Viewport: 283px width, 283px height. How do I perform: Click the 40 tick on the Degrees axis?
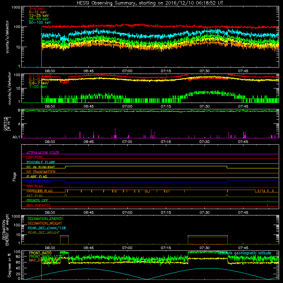(x=18, y=268)
